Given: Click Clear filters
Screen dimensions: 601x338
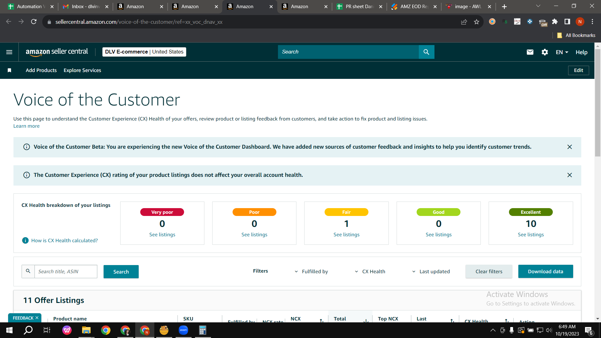Looking at the screenshot, I should pos(489,271).
